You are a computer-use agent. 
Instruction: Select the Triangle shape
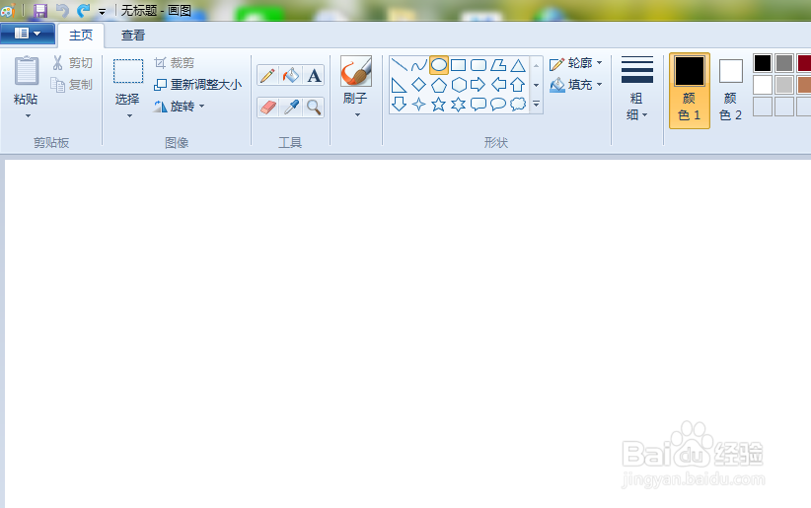coord(518,65)
